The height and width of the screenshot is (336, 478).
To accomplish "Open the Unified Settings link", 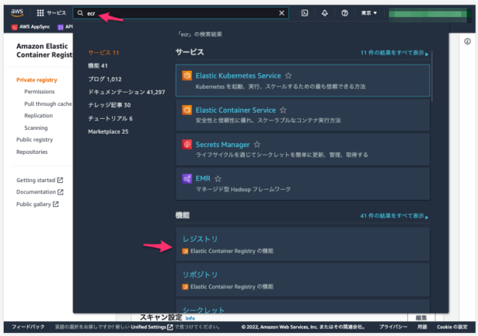I will pyautogui.click(x=152, y=327).
